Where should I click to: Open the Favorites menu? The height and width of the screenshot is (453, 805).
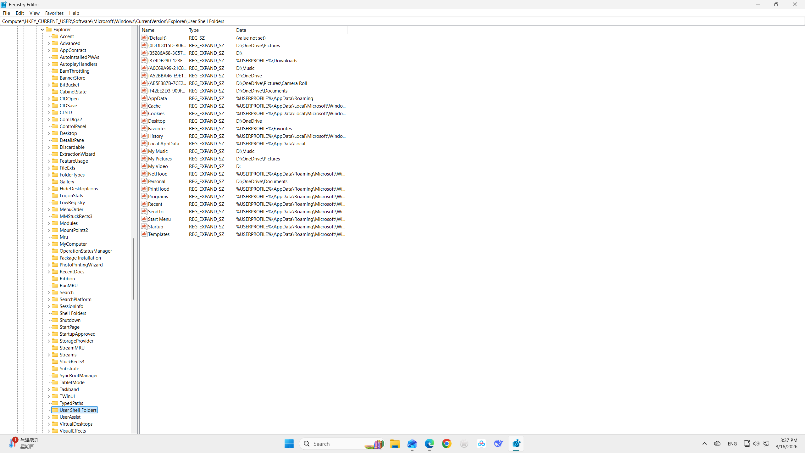(x=54, y=13)
